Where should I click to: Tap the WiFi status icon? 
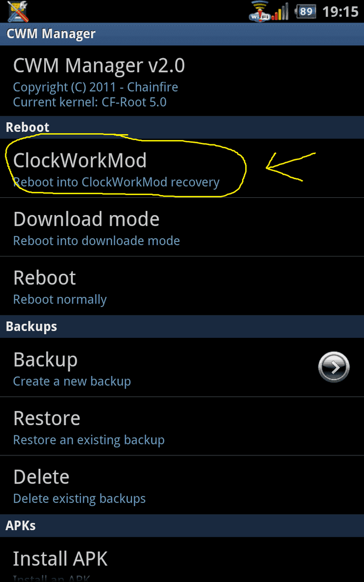tap(259, 11)
